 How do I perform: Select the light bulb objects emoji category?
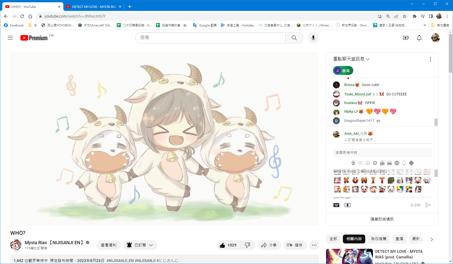coord(404,163)
